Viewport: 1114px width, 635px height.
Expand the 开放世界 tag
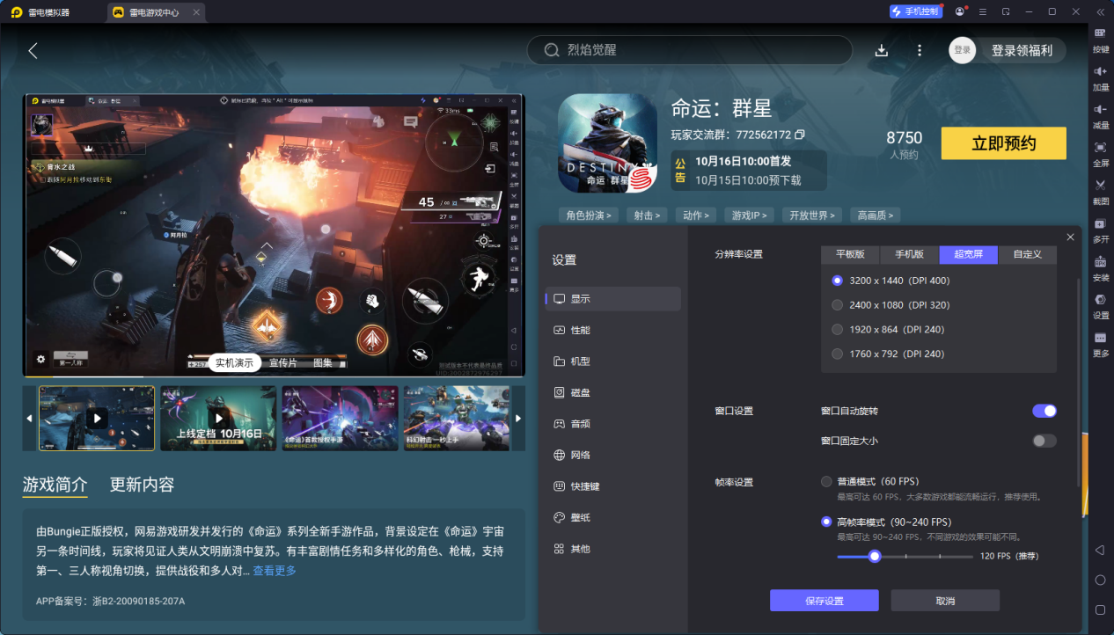pos(812,215)
